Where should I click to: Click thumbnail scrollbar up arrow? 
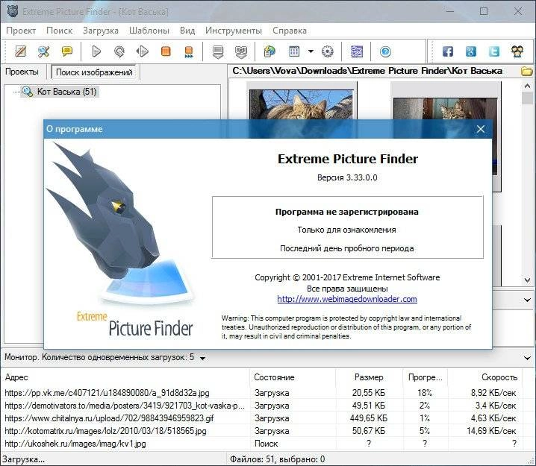527,86
